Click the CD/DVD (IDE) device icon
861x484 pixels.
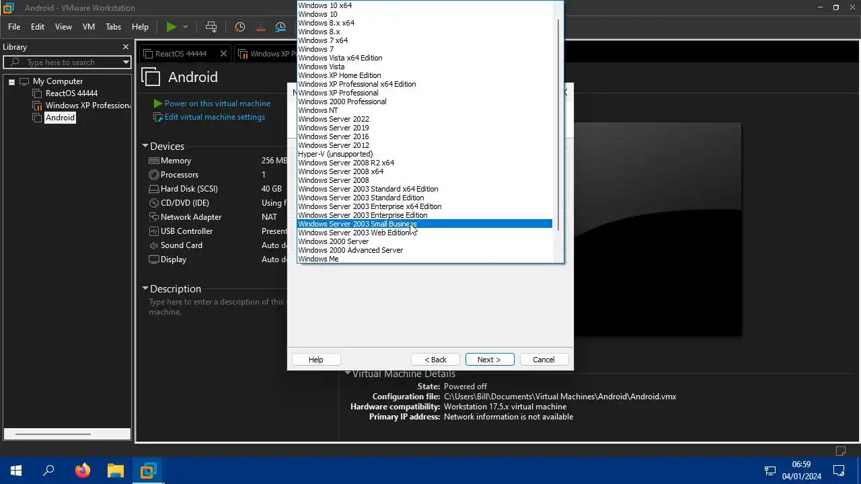pyautogui.click(x=154, y=203)
